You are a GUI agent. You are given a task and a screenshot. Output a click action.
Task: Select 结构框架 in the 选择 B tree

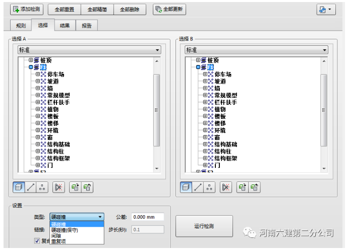226,158
